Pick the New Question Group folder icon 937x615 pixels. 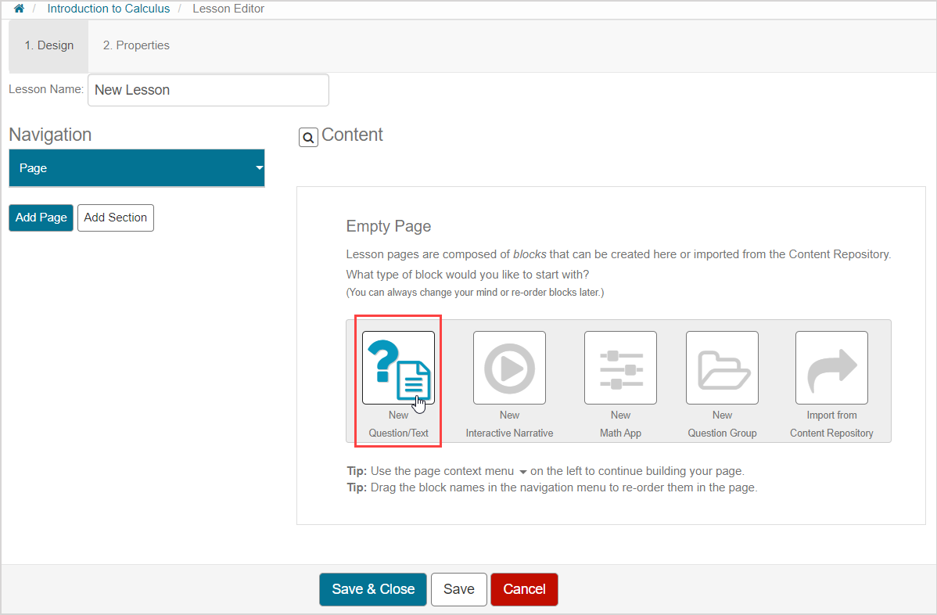(722, 368)
